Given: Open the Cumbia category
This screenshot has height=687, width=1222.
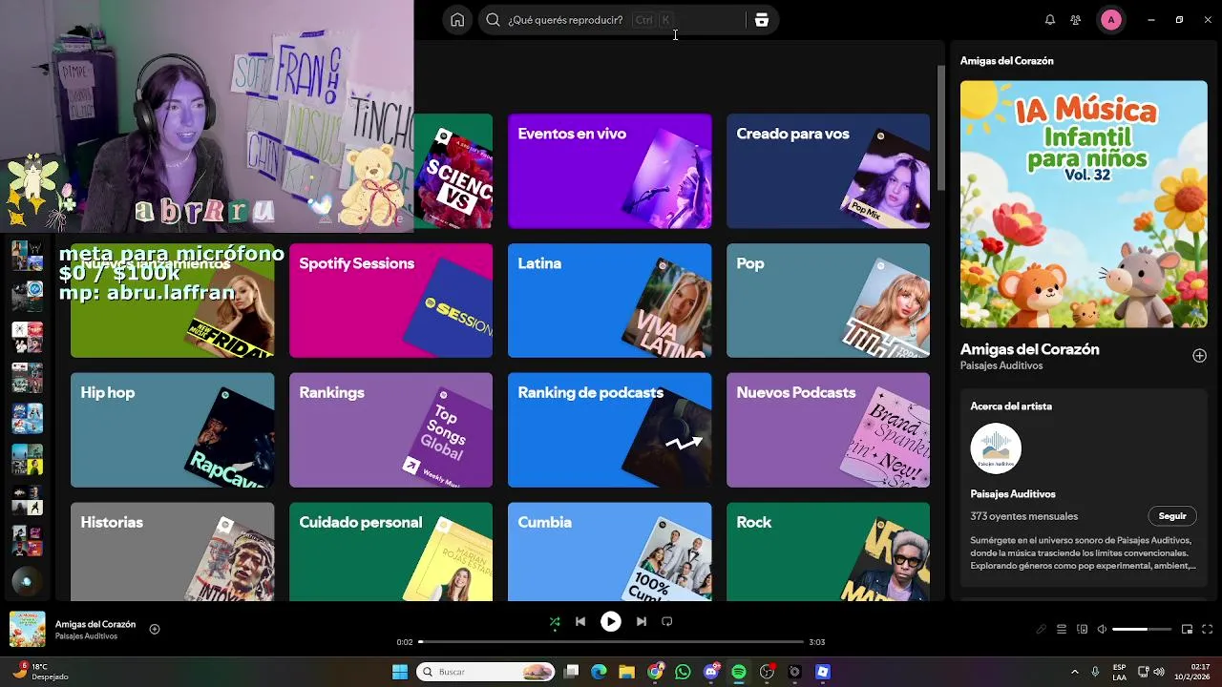Looking at the screenshot, I should pyautogui.click(x=610, y=552).
